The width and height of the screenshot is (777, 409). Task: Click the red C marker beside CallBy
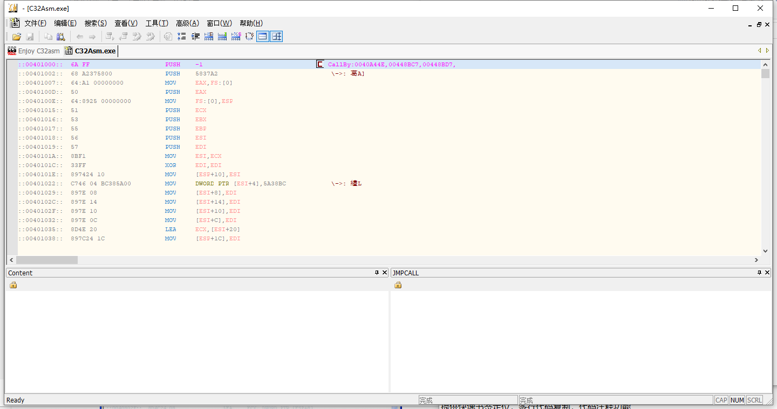tap(320, 65)
